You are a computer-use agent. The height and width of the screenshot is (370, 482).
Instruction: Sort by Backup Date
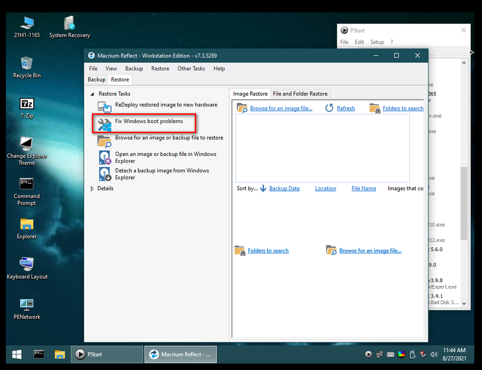pyautogui.click(x=284, y=188)
